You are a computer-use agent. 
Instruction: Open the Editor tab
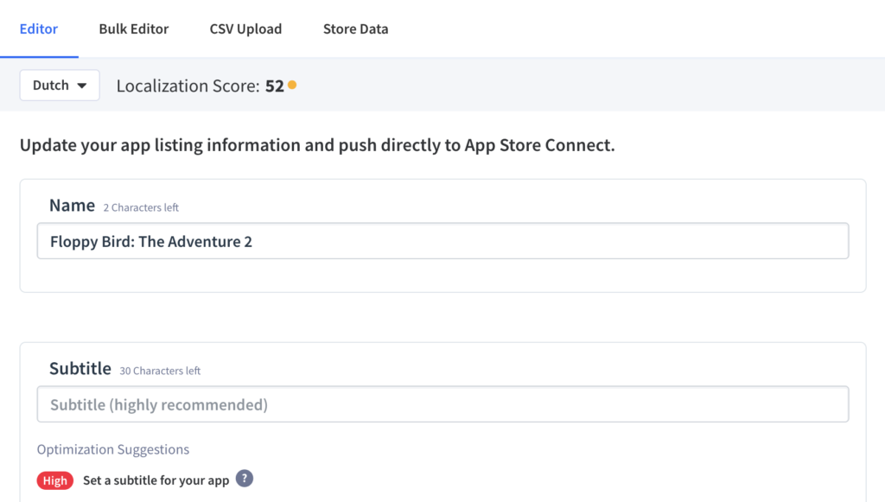(38, 29)
